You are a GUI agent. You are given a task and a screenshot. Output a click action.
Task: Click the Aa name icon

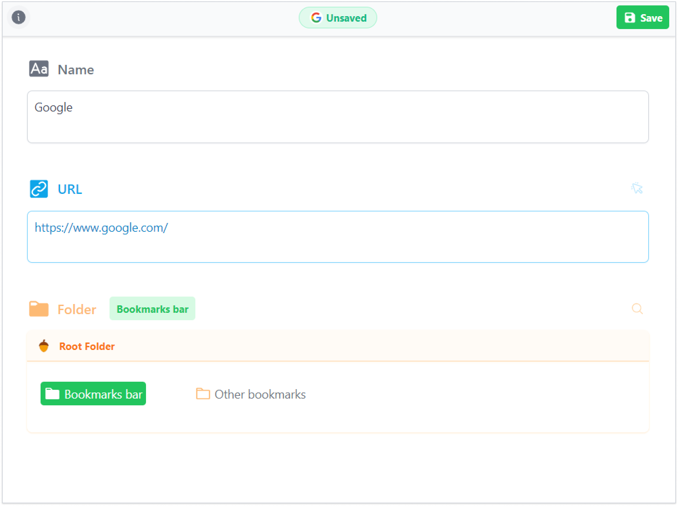39,69
